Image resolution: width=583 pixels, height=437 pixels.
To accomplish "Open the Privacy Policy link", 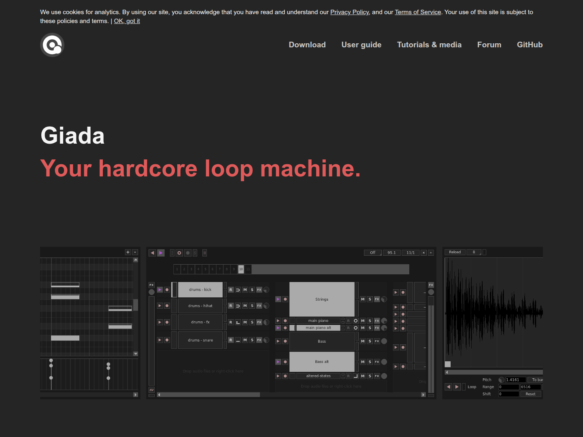I will (350, 12).
